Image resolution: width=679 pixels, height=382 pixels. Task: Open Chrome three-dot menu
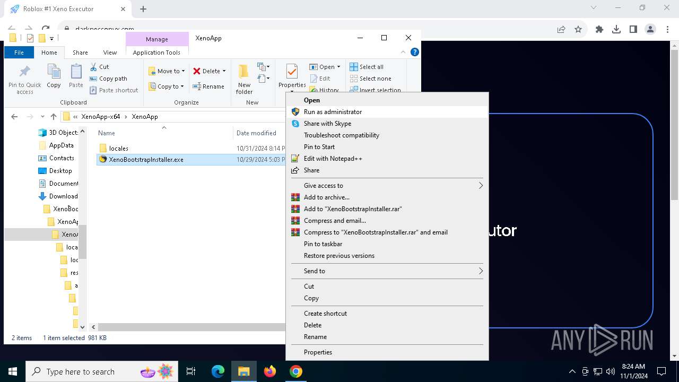click(667, 29)
